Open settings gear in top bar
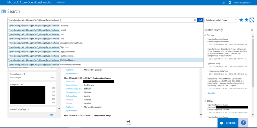 [230, 2]
